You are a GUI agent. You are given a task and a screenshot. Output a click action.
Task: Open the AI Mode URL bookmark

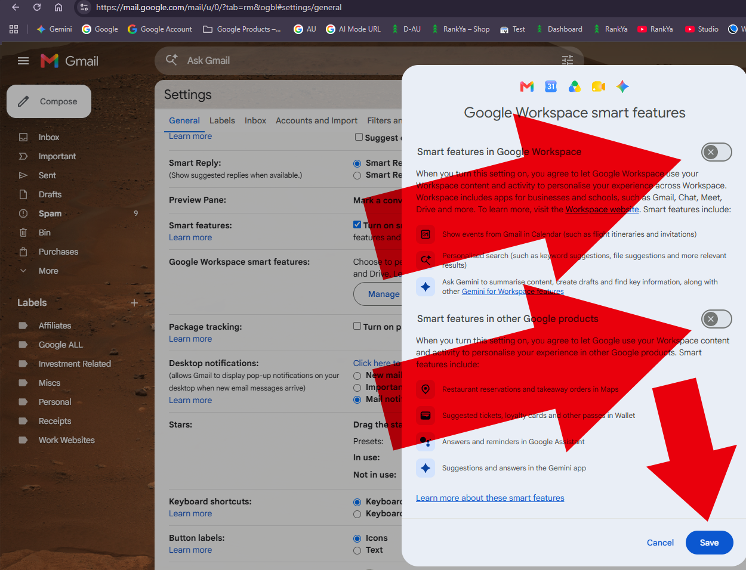353,29
